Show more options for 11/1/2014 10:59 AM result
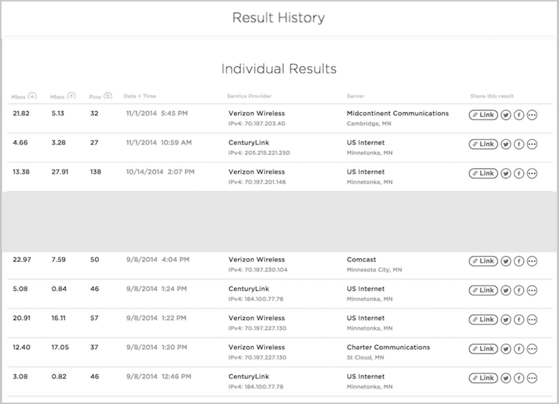This screenshot has height=404, width=559. (532, 144)
